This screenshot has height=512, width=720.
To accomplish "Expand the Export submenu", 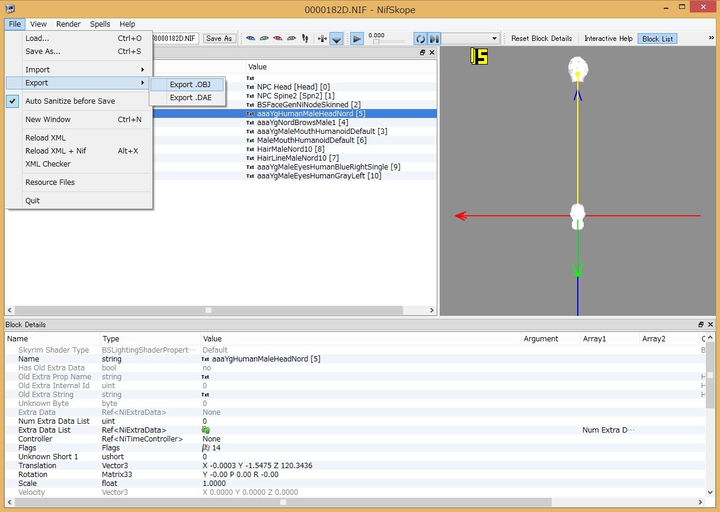I will pos(79,82).
